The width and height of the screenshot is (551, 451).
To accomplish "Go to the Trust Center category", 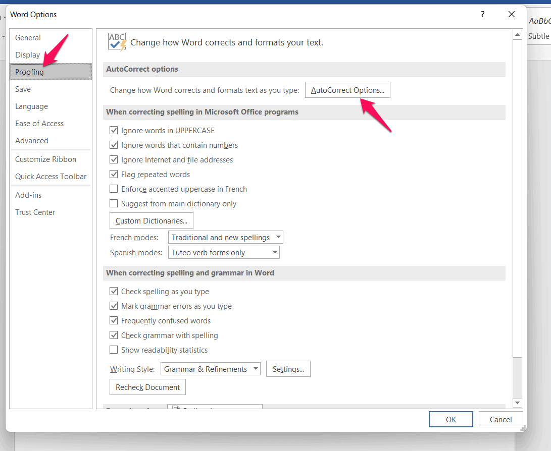I will tap(35, 212).
